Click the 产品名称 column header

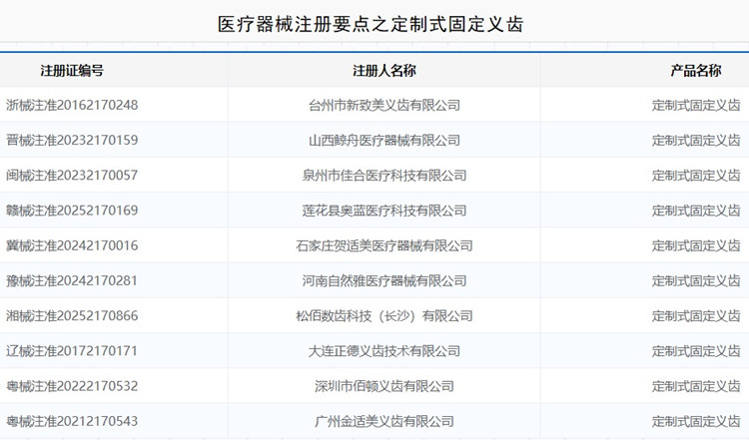[695, 71]
